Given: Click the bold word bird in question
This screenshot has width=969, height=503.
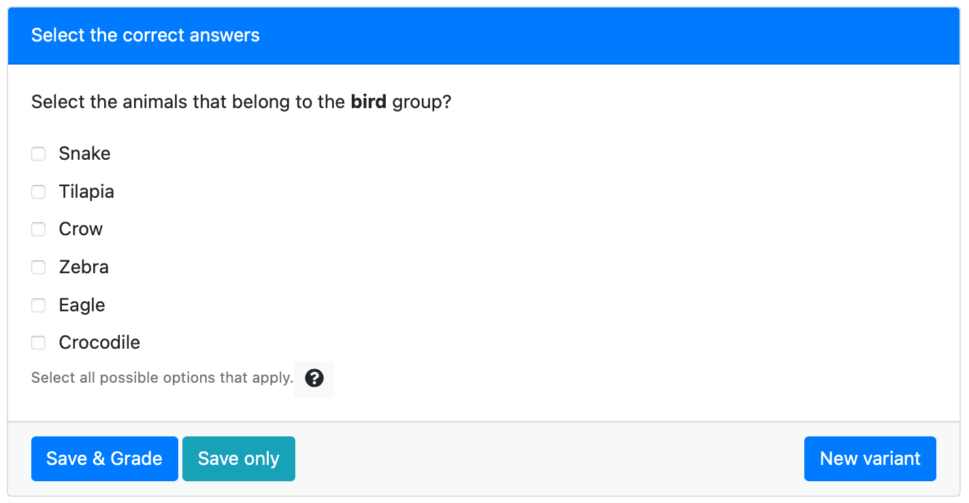Looking at the screenshot, I should tap(369, 103).
